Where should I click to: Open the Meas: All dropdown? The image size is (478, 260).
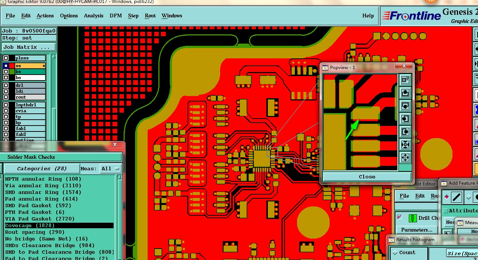(x=111, y=168)
